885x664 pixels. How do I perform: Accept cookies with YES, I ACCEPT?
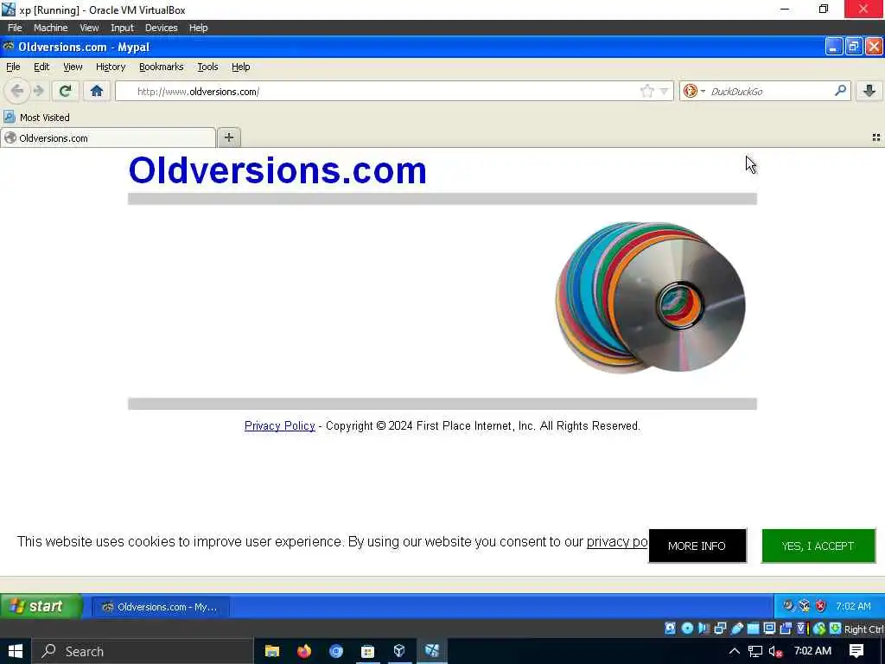(x=818, y=546)
